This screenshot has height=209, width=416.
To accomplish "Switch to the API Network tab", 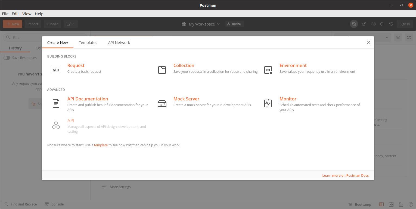I will 119,42.
